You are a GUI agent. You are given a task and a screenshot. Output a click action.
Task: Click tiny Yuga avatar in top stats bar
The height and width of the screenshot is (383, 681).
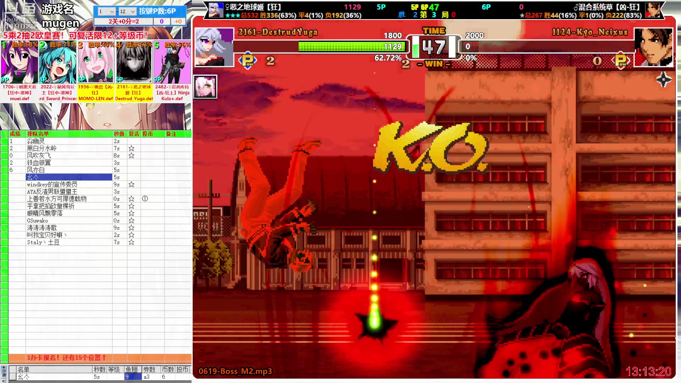click(216, 10)
